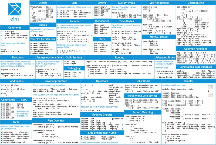Viewport: 216px width, 145px height.
Task: Select the Destructuring header
Action: [196, 3]
